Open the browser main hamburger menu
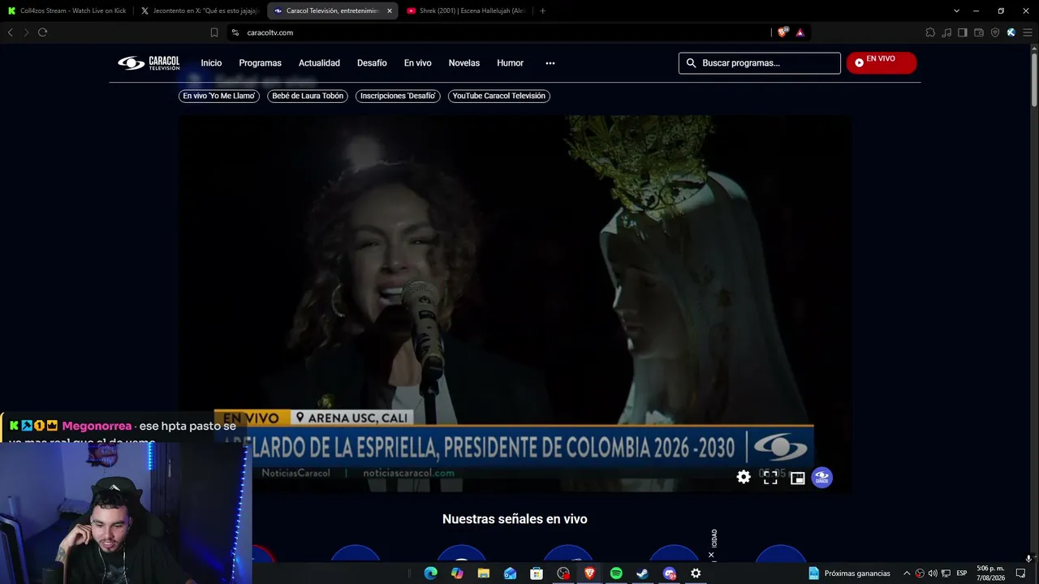 [x=1028, y=32]
